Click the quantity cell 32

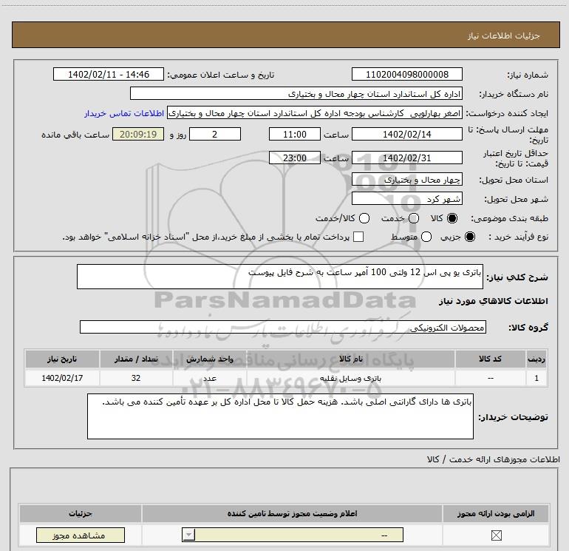(x=136, y=378)
